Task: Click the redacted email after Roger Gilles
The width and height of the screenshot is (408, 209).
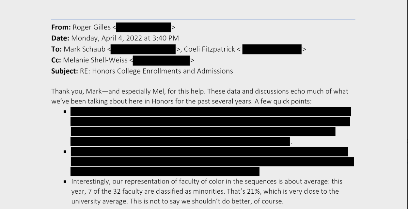Action: (143, 27)
